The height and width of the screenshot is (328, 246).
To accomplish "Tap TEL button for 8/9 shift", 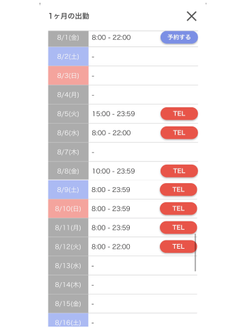I will pos(178,189).
